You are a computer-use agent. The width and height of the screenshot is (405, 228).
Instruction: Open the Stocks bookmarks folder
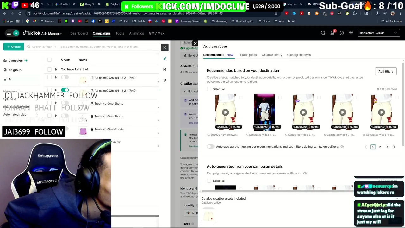tap(264, 21)
